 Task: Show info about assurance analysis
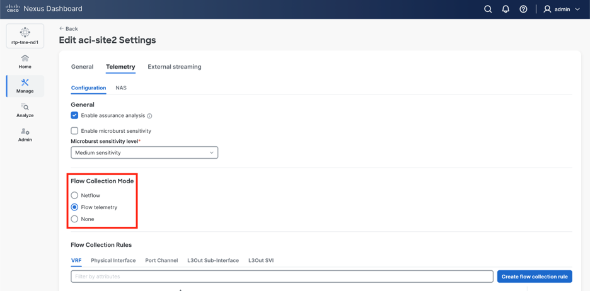tap(149, 116)
